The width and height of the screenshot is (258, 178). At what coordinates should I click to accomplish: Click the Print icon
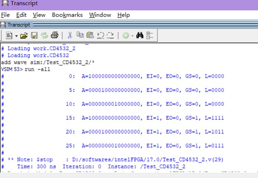point(55,35)
